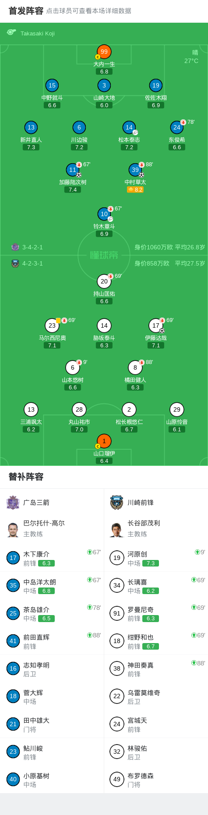Open player 23 马尔西尼奥's white circle
The width and height of the screenshot is (208, 815).
click(52, 325)
